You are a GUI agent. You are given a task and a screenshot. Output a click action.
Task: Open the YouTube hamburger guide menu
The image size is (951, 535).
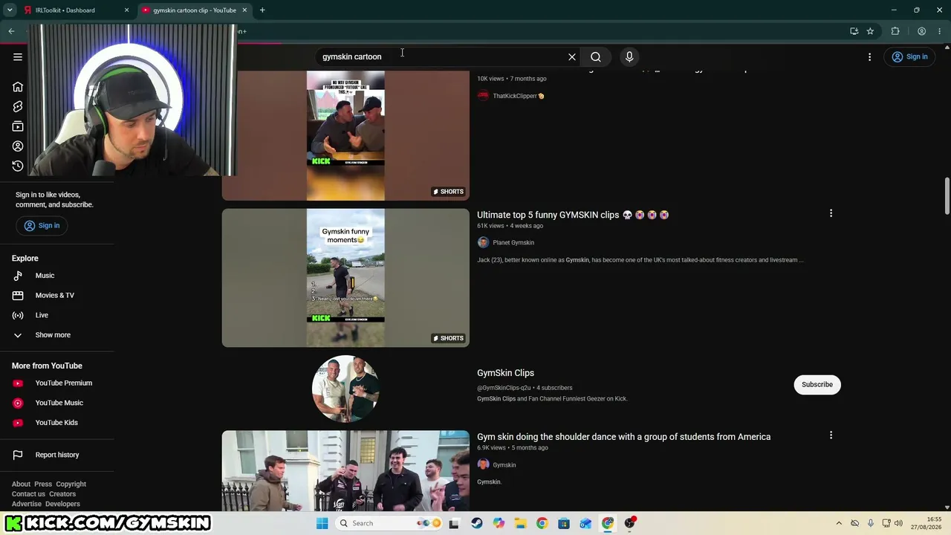click(18, 57)
